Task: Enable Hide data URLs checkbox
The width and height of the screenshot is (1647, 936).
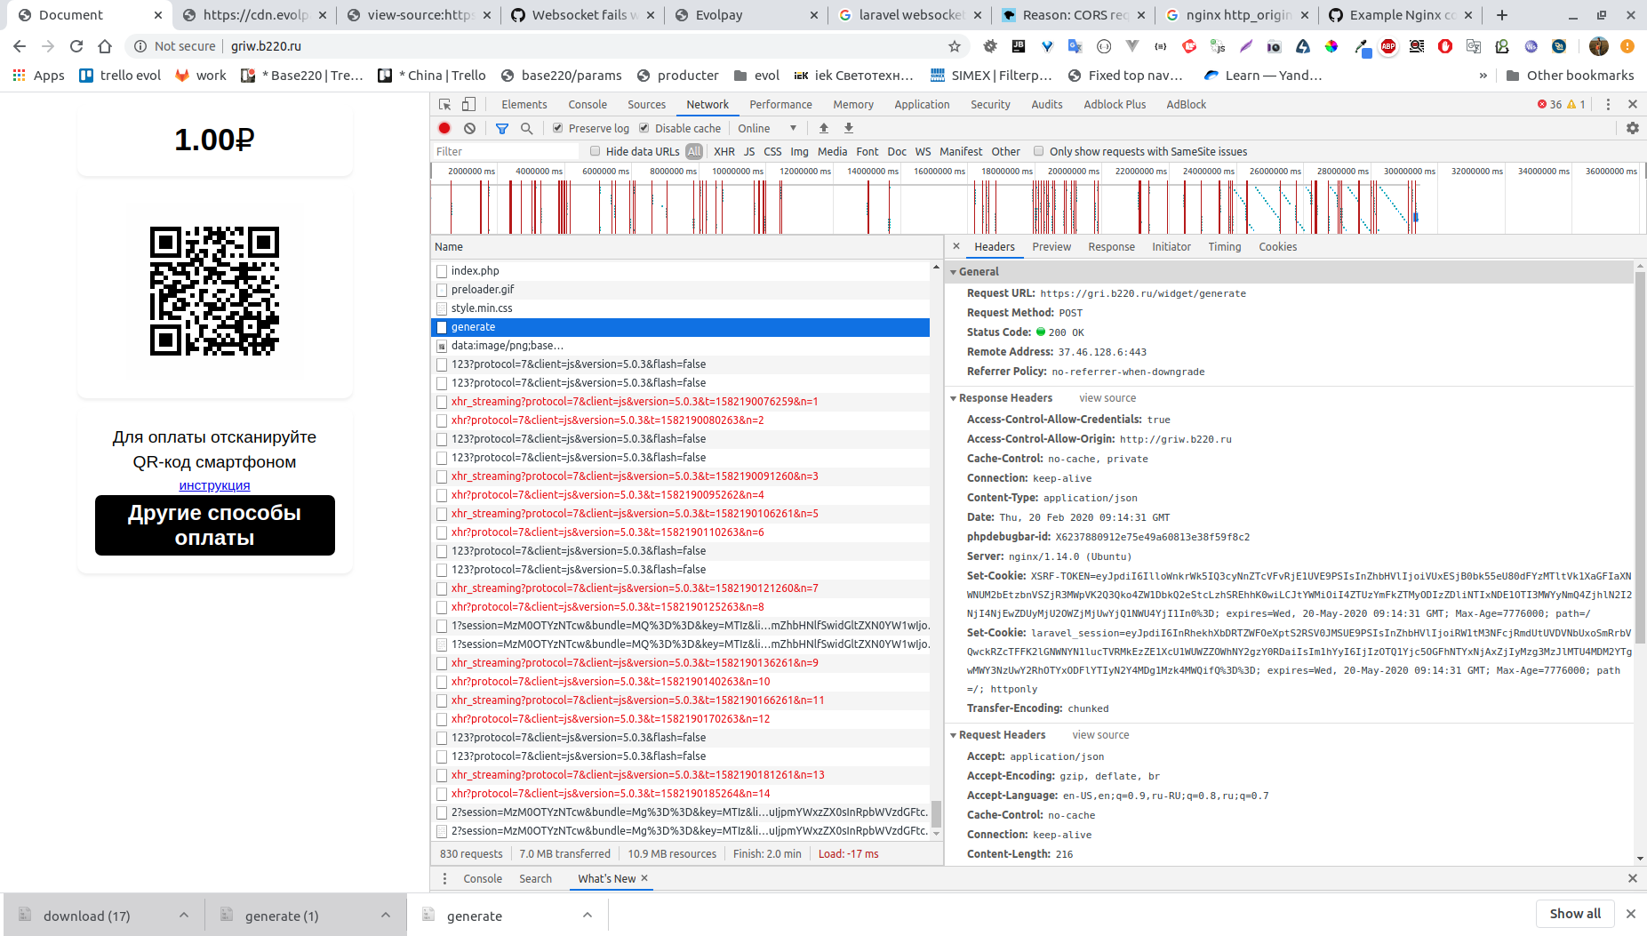Action: coord(596,151)
